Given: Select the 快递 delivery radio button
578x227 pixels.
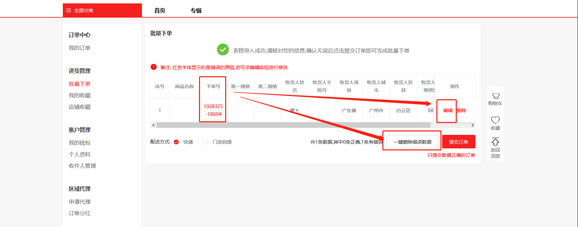Looking at the screenshot, I should pyautogui.click(x=176, y=142).
